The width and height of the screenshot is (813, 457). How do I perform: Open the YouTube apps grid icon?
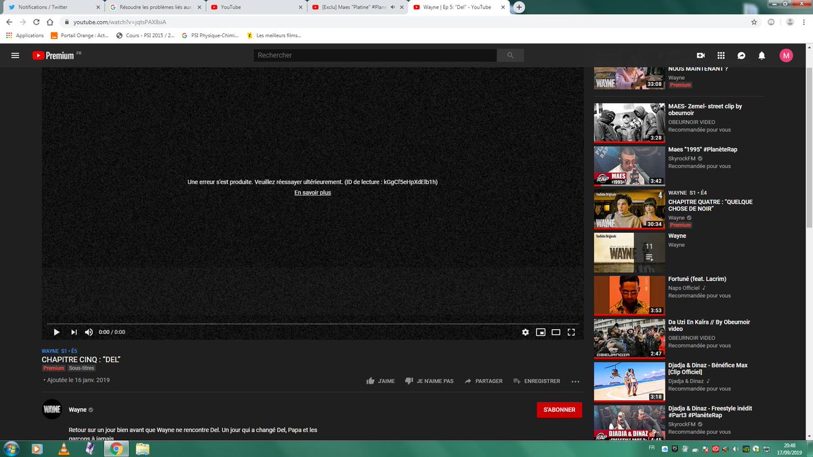[721, 56]
